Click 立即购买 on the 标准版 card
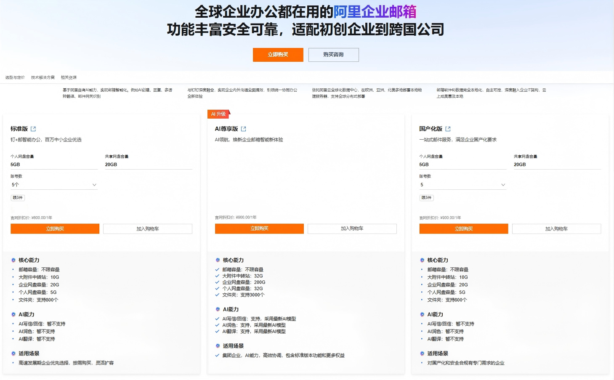614x380 pixels. coord(55,229)
